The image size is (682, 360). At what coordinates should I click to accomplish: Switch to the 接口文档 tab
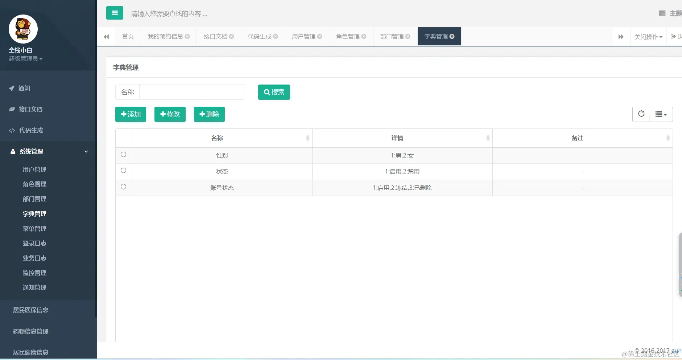click(x=215, y=36)
